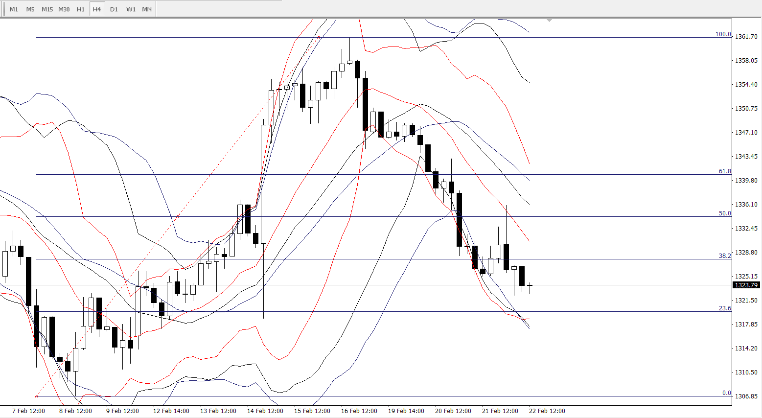Viewport: 762px width, 418px height.
Task: Click the Fibonacci 61.8 level label
Action: pos(724,171)
